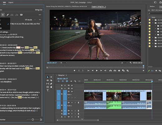Screen dimensions: 162x125
Task: Collapse the 002 folder in Project panel
Action: pyautogui.click(x=153, y=23)
